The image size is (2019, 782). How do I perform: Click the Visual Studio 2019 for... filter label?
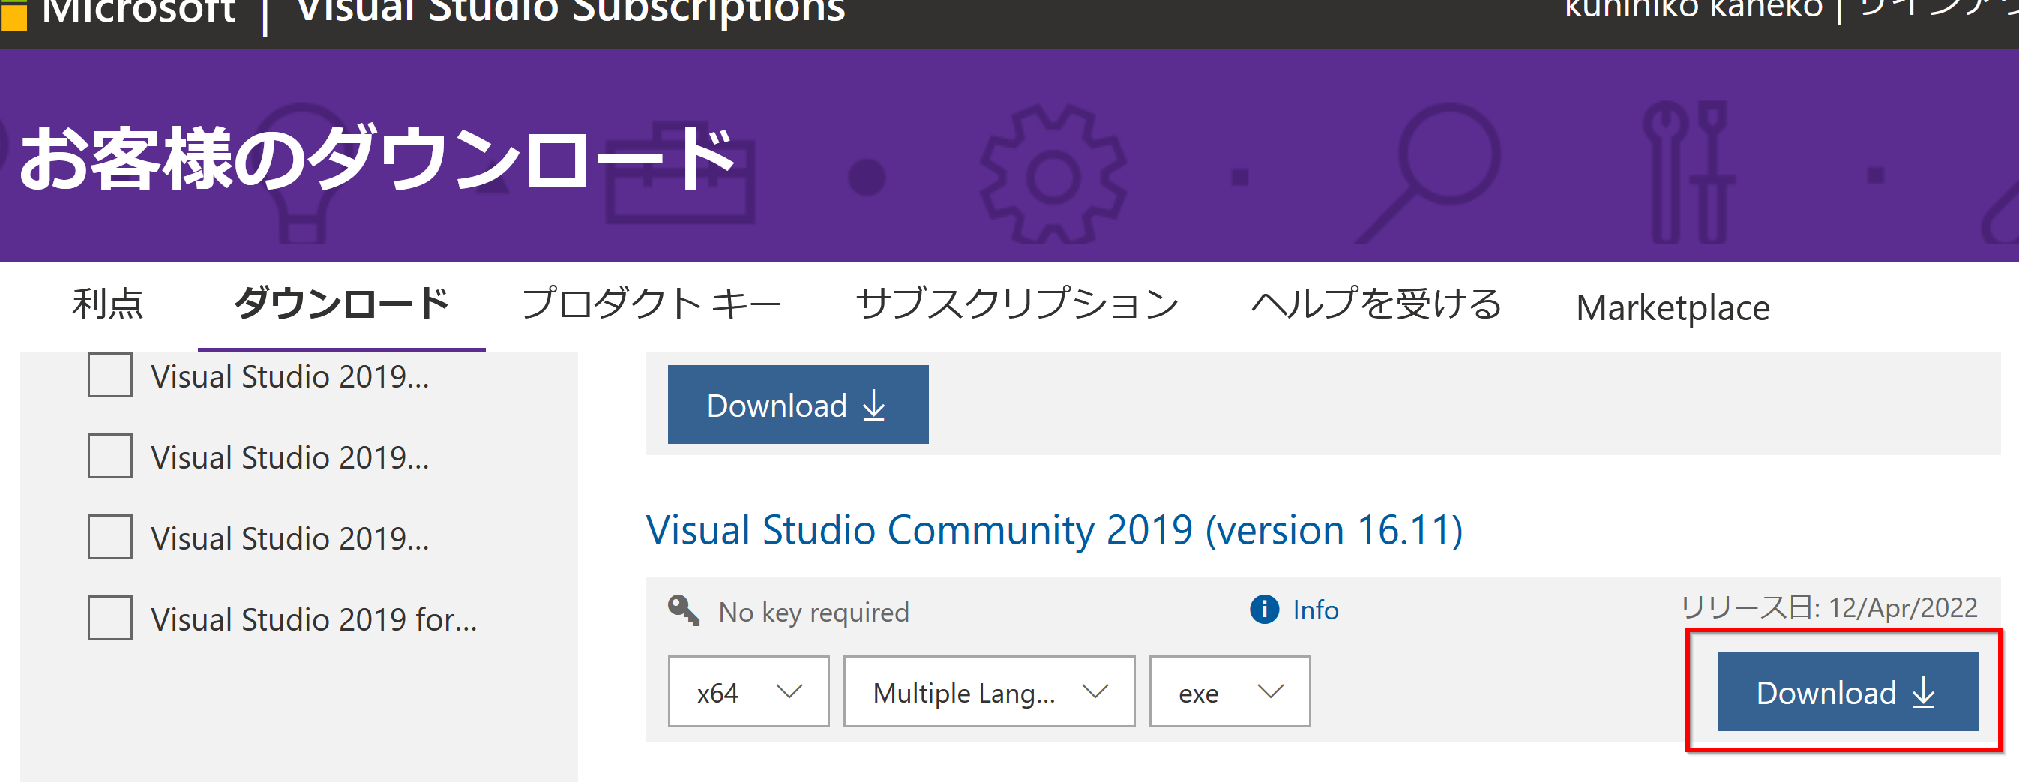click(x=313, y=619)
